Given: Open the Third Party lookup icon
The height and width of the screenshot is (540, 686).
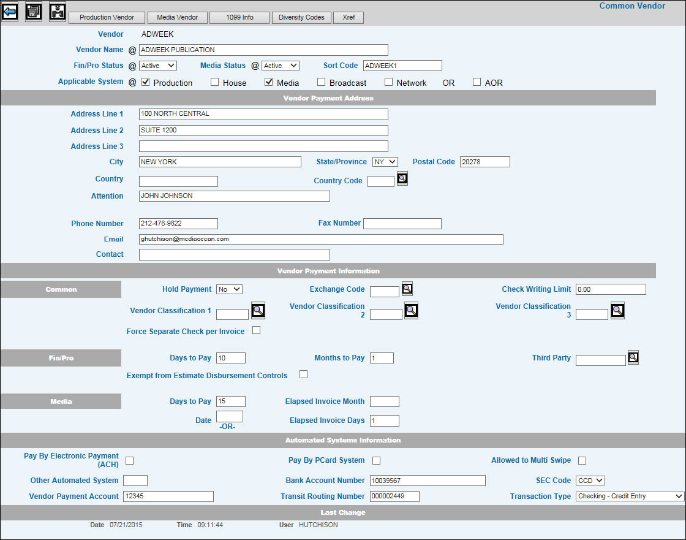Looking at the screenshot, I should (633, 357).
